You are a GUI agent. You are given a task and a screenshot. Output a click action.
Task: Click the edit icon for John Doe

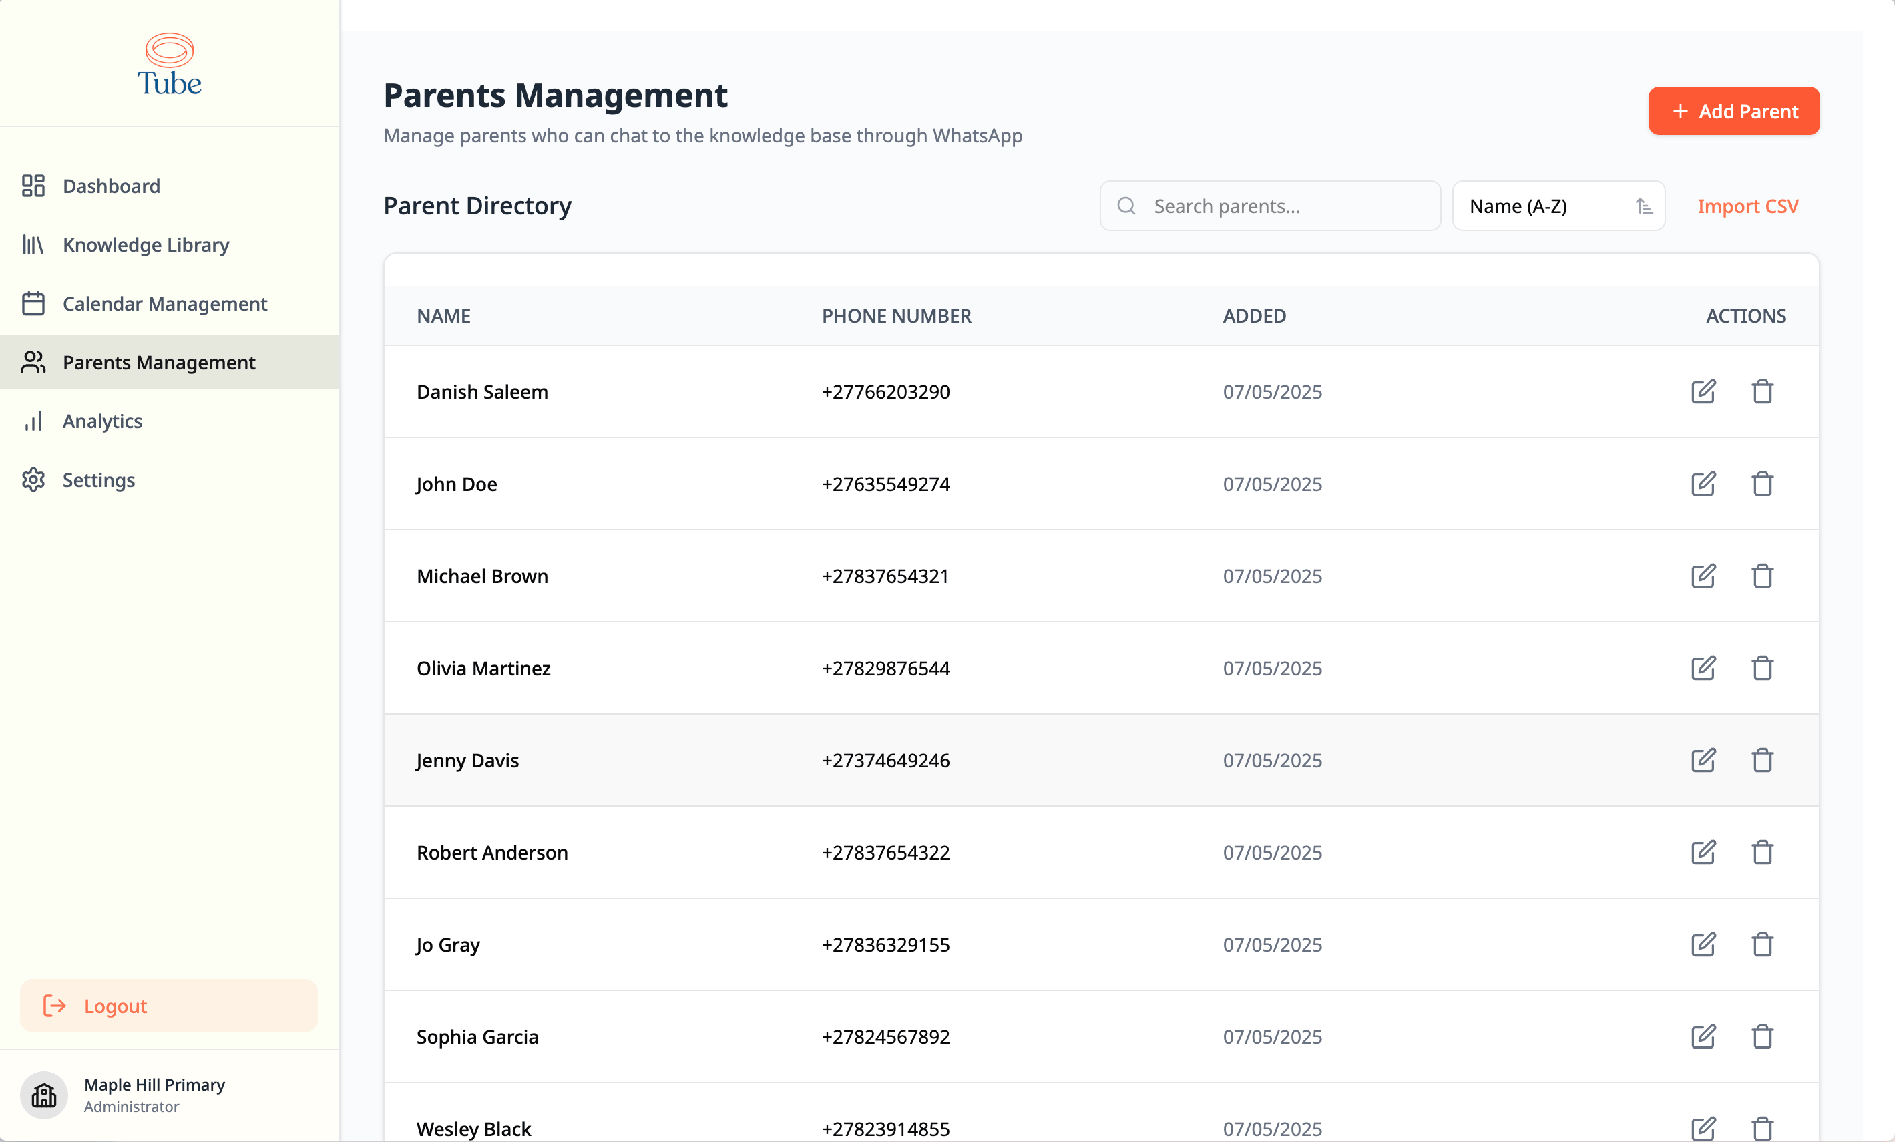(x=1703, y=484)
